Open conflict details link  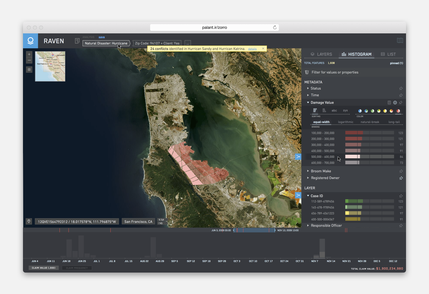tap(252, 49)
